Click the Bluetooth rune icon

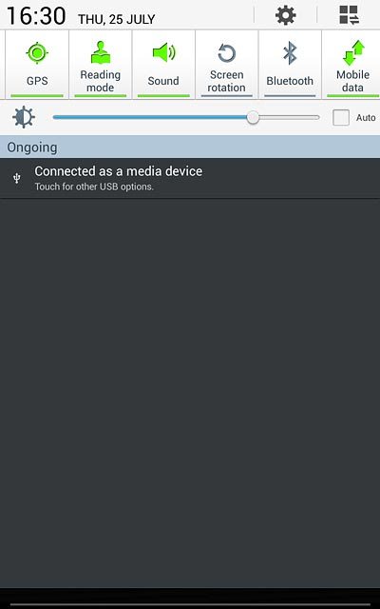pyautogui.click(x=290, y=53)
